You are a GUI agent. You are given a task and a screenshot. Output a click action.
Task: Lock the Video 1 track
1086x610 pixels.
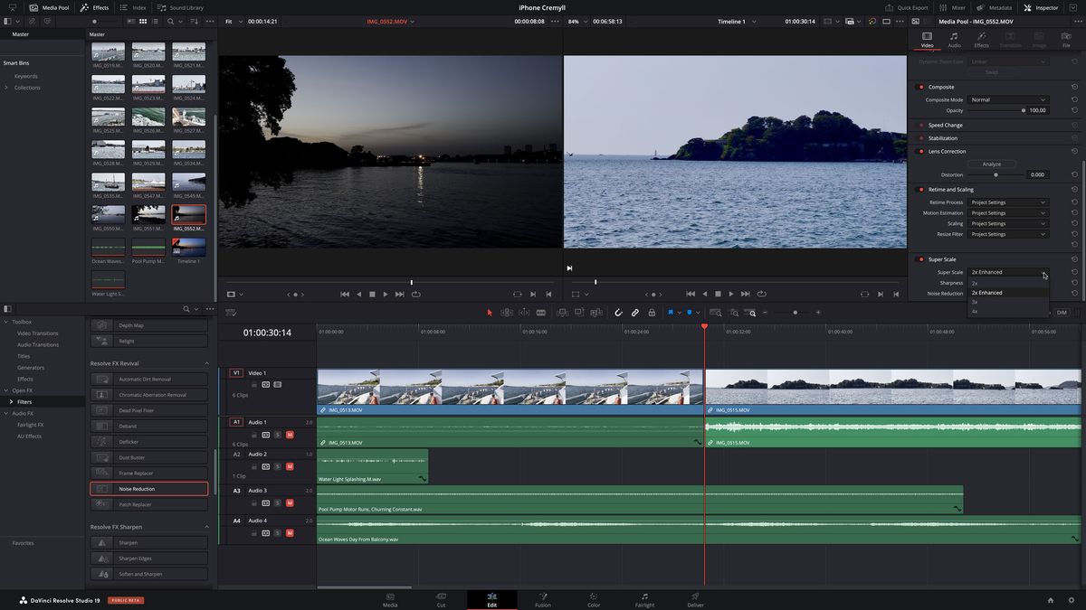[252, 383]
